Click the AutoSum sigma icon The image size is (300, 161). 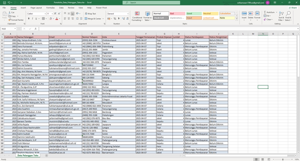265,12
